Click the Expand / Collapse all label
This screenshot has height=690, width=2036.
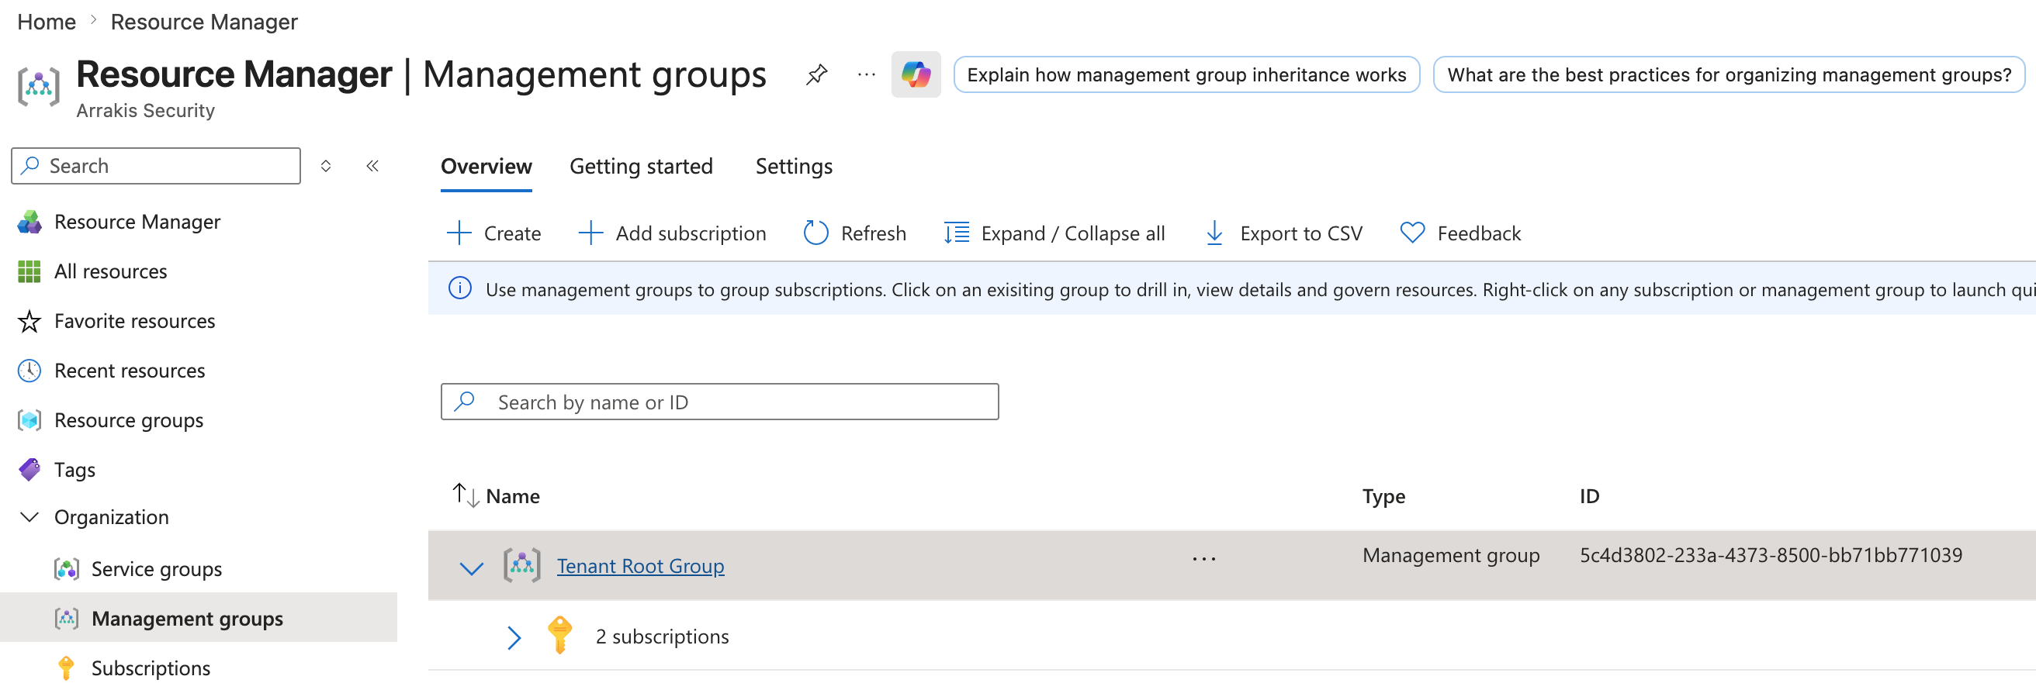1072,233
